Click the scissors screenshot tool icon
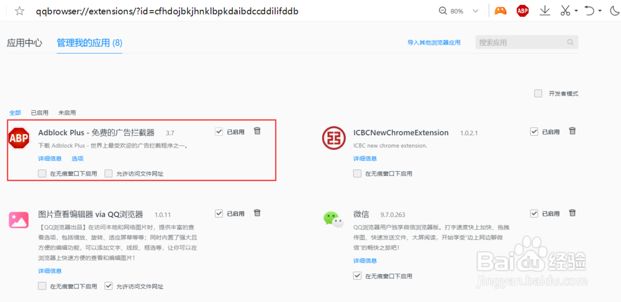The width and height of the screenshot is (621, 302). [565, 11]
